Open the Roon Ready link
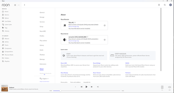Screen dimensions: 174x93 [64, 73]
